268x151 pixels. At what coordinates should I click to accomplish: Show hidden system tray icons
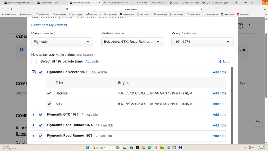coord(245,148)
